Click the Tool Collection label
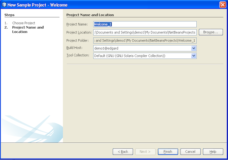The height and width of the screenshot is (160, 228). pyautogui.click(x=78, y=55)
